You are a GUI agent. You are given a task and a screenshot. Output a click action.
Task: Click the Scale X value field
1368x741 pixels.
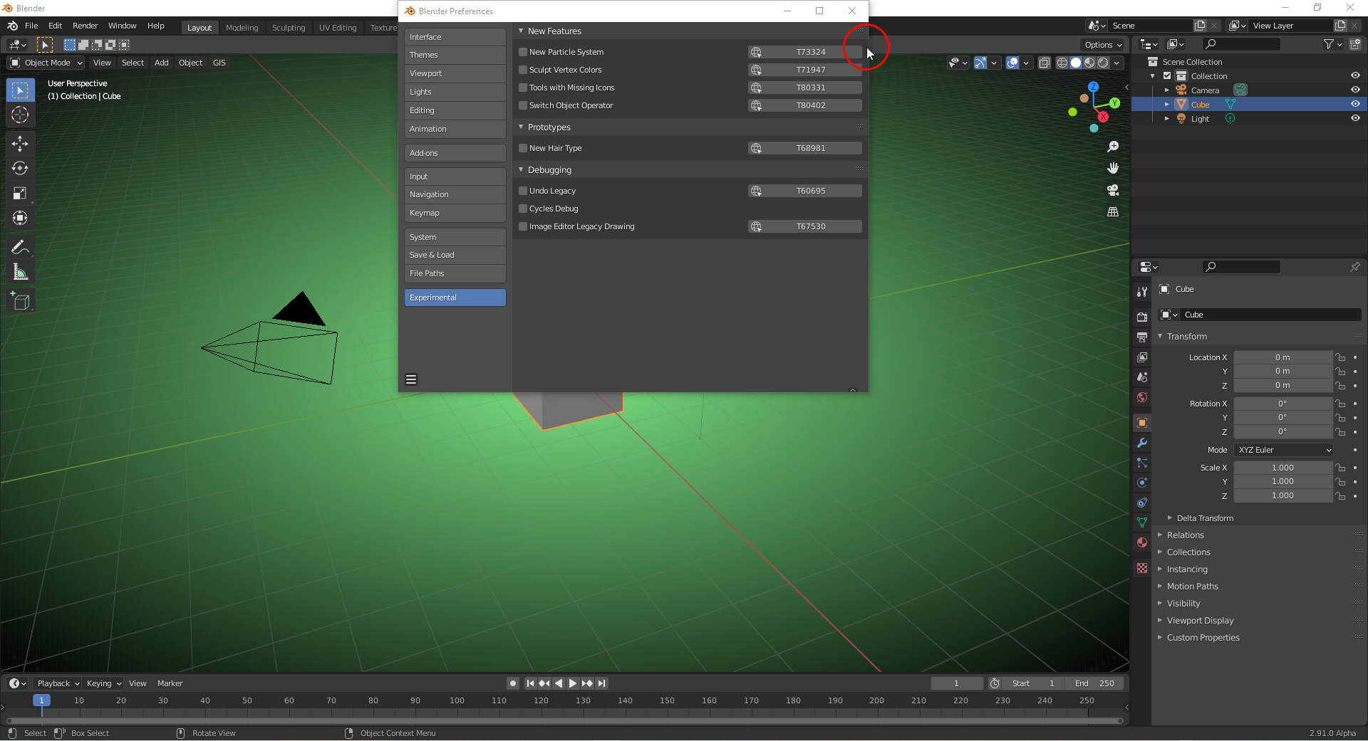tap(1282, 468)
